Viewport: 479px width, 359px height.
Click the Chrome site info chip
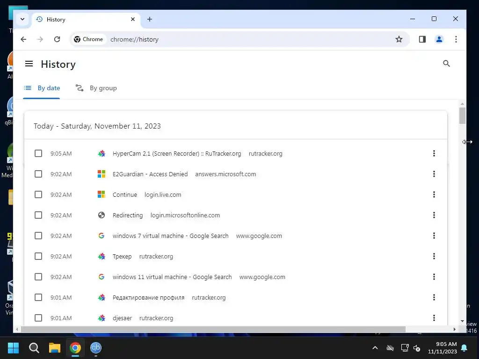(x=88, y=39)
